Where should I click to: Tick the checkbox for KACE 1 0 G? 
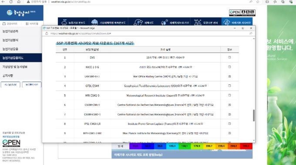click(229, 67)
